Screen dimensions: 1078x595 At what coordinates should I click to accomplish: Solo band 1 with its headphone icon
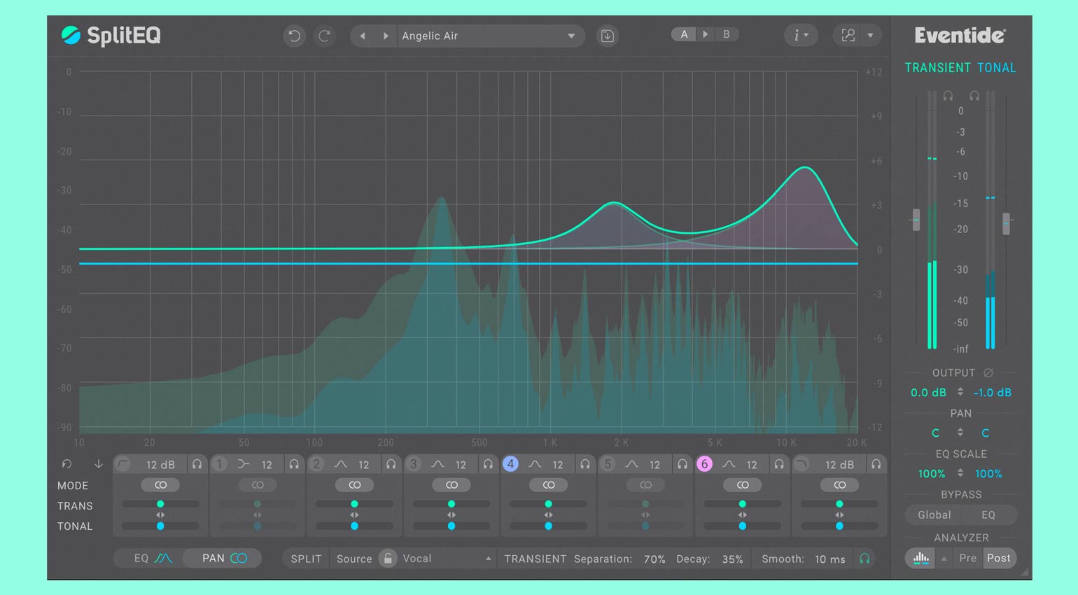click(294, 464)
